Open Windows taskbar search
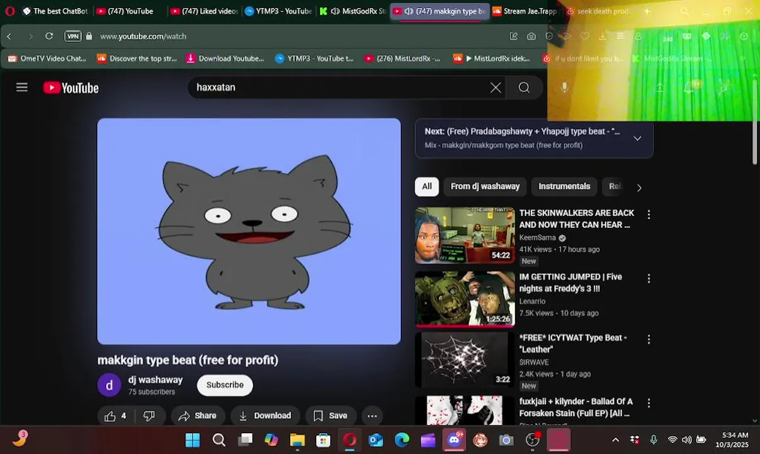760x454 pixels. (x=218, y=440)
